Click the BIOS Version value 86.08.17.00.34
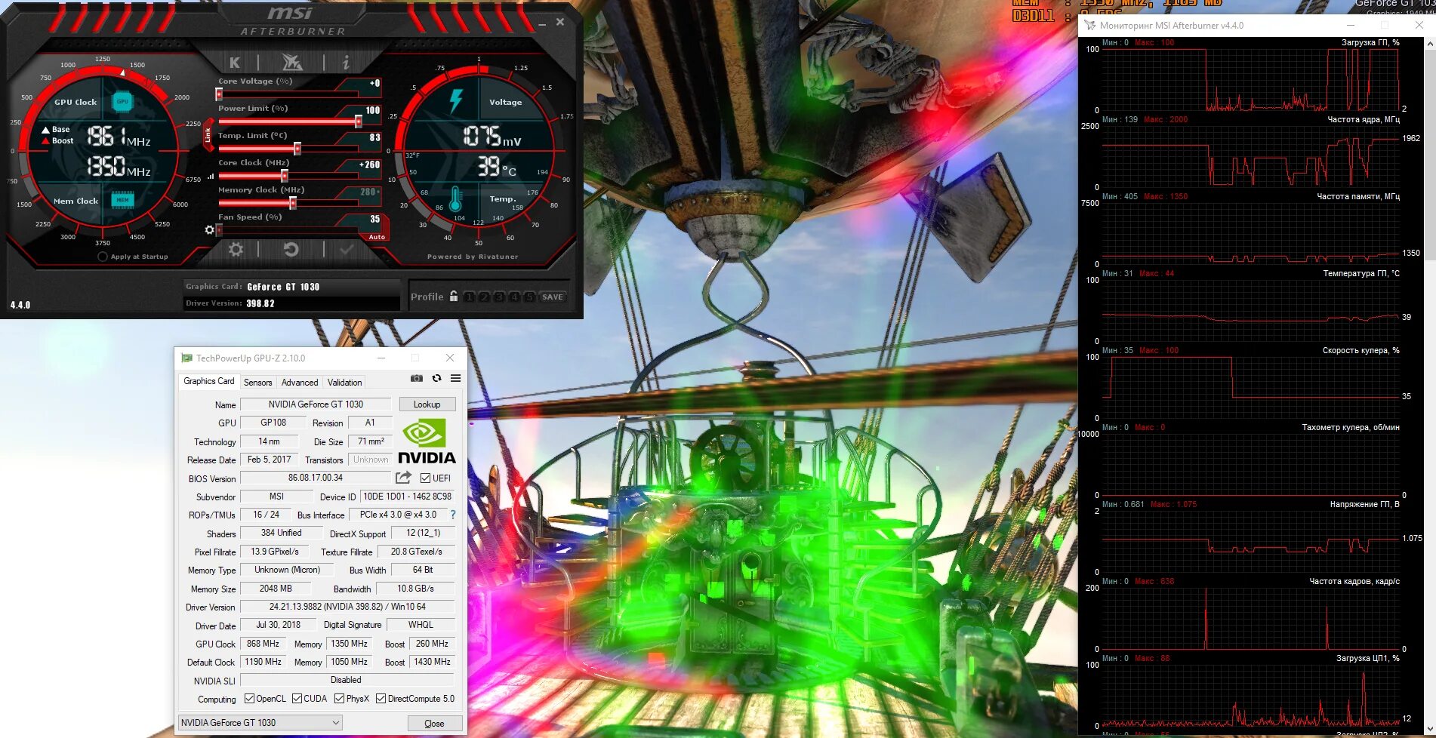Image resolution: width=1436 pixels, height=738 pixels. tap(316, 478)
